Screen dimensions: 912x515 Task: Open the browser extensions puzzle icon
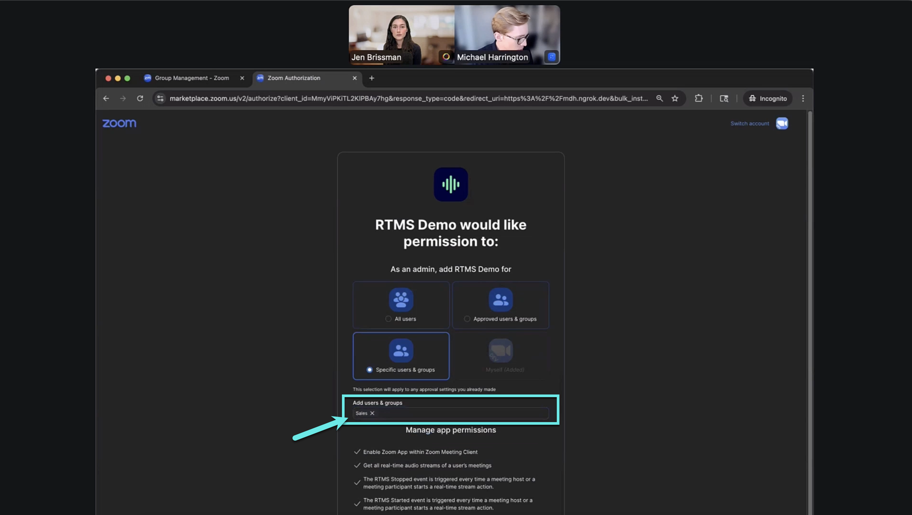[698, 98]
